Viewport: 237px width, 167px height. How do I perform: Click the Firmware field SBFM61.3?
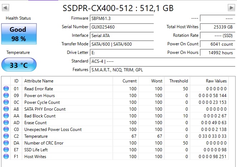click(122, 19)
